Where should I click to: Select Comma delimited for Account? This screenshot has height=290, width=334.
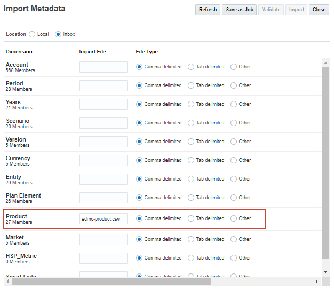(x=139, y=67)
